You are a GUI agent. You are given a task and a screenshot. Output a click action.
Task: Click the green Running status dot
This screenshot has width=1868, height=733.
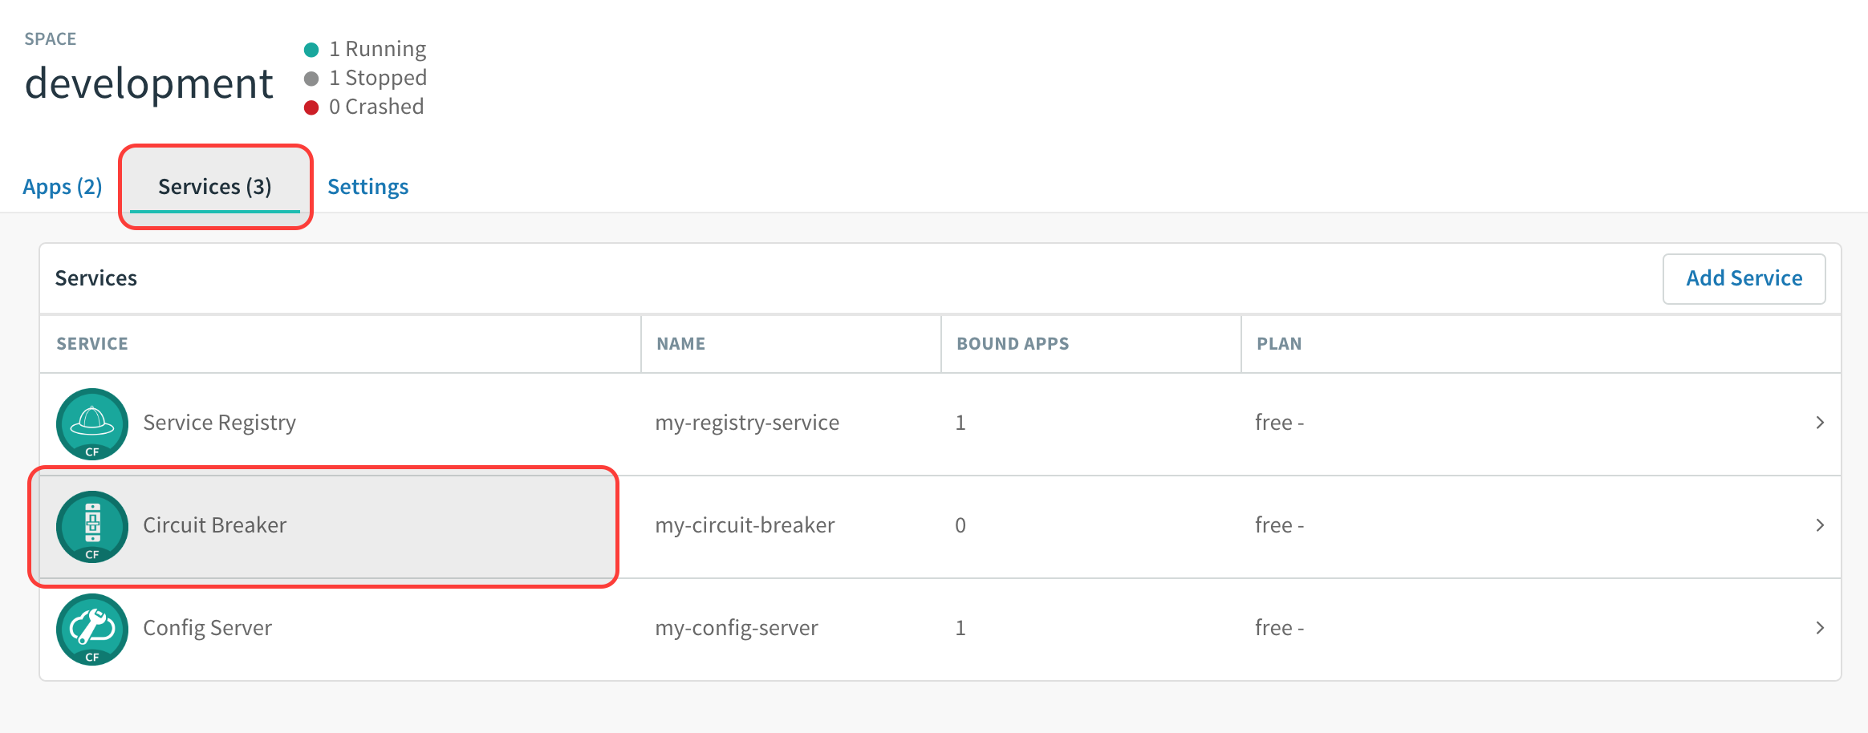(311, 50)
